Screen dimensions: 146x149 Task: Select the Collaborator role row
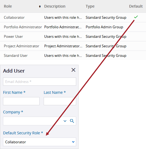coord(73,17)
